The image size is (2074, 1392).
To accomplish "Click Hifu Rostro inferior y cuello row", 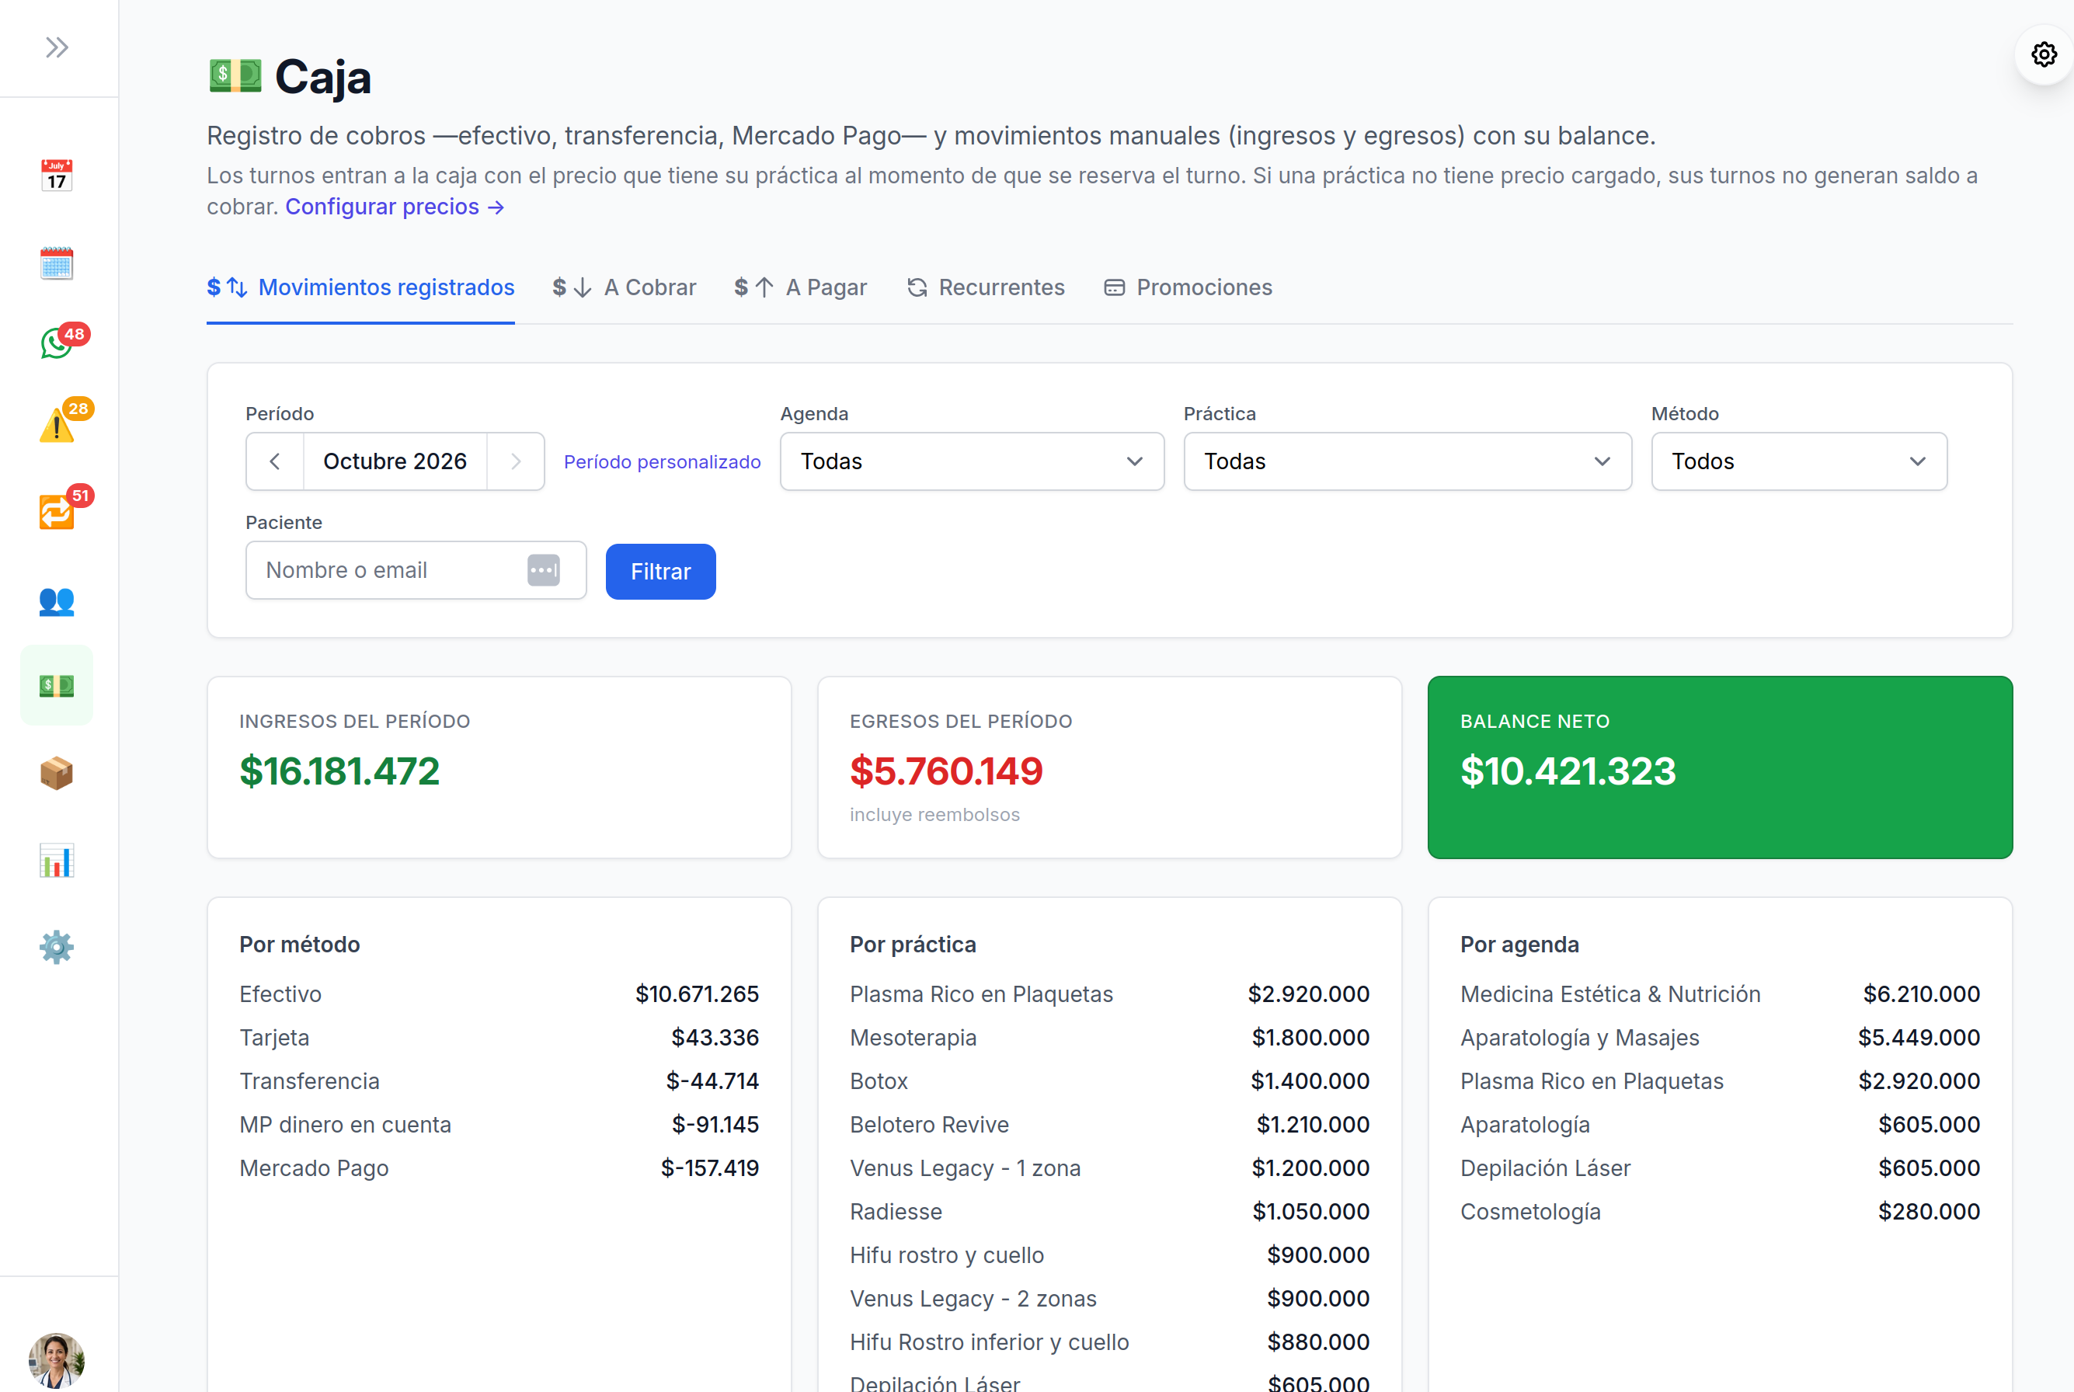I will click(x=1109, y=1342).
